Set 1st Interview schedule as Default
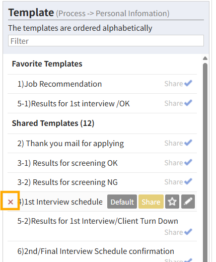Screen dimensions: 216x262 coord(122,202)
